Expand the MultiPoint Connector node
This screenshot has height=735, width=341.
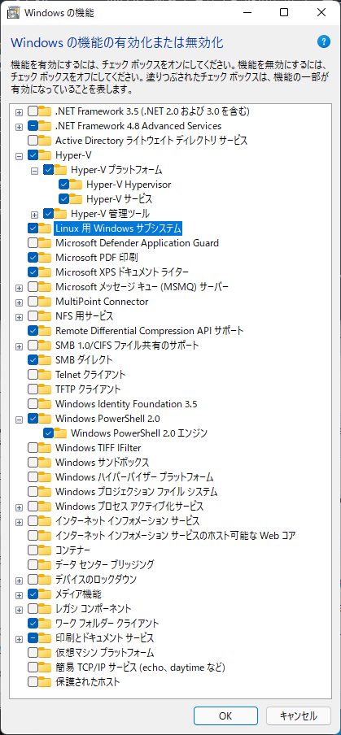[x=20, y=302]
